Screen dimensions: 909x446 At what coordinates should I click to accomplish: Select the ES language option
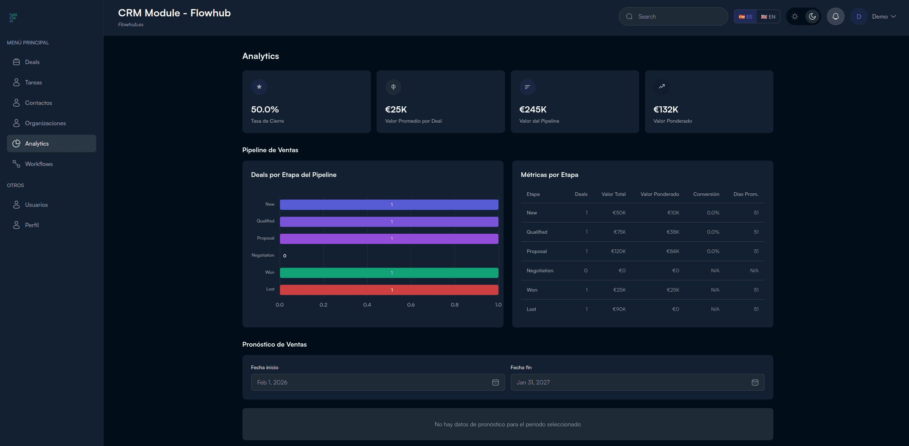tap(746, 16)
